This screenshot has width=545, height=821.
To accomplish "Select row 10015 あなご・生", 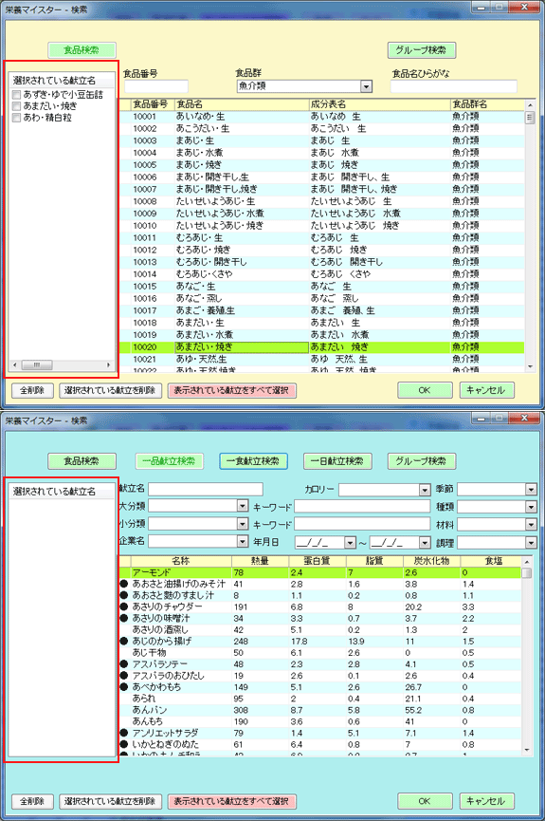I will tap(322, 287).
